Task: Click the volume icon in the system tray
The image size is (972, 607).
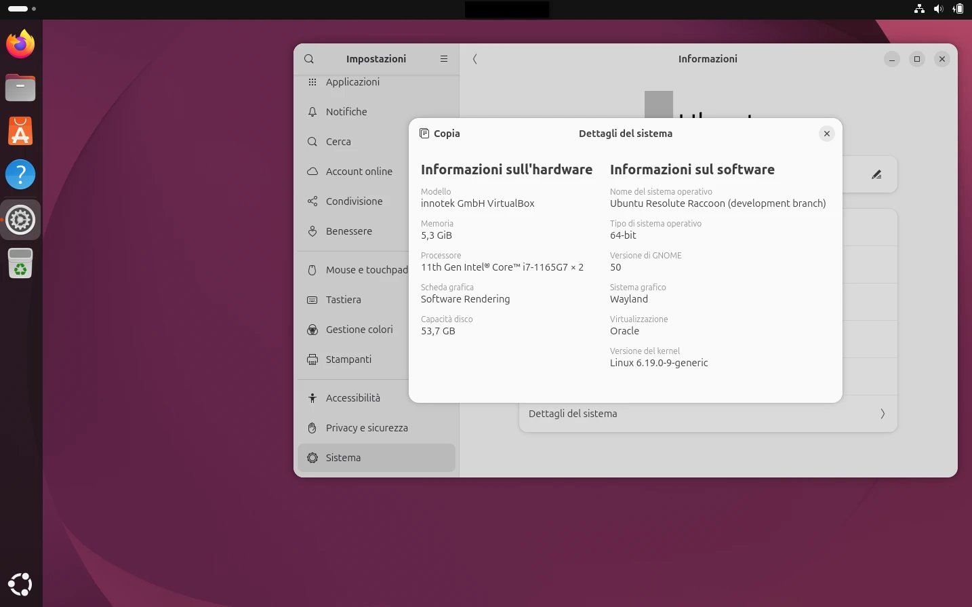Action: [x=939, y=9]
